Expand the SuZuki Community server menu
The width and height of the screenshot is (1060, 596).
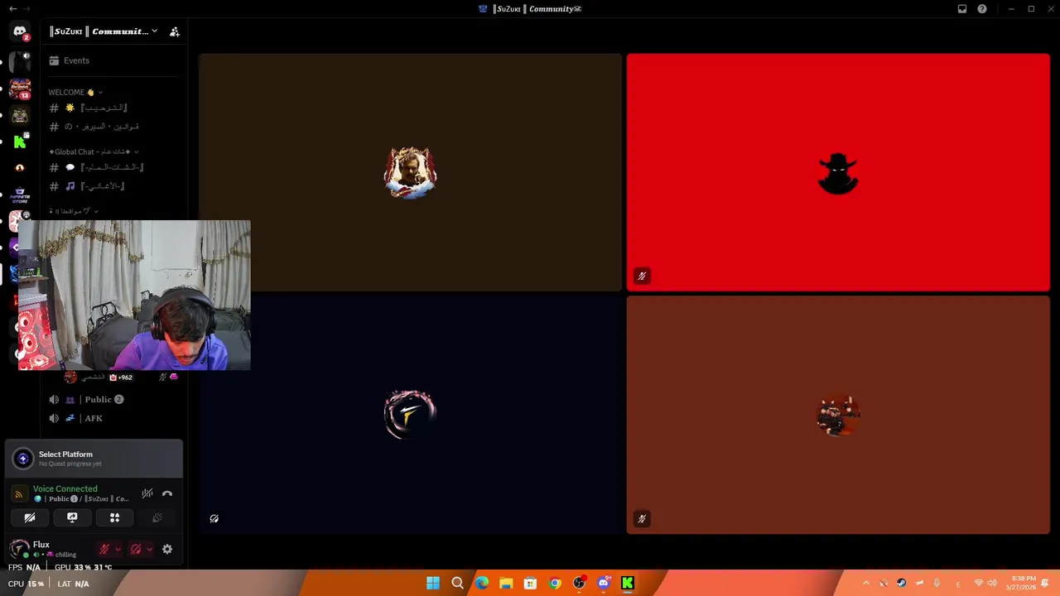[104, 31]
